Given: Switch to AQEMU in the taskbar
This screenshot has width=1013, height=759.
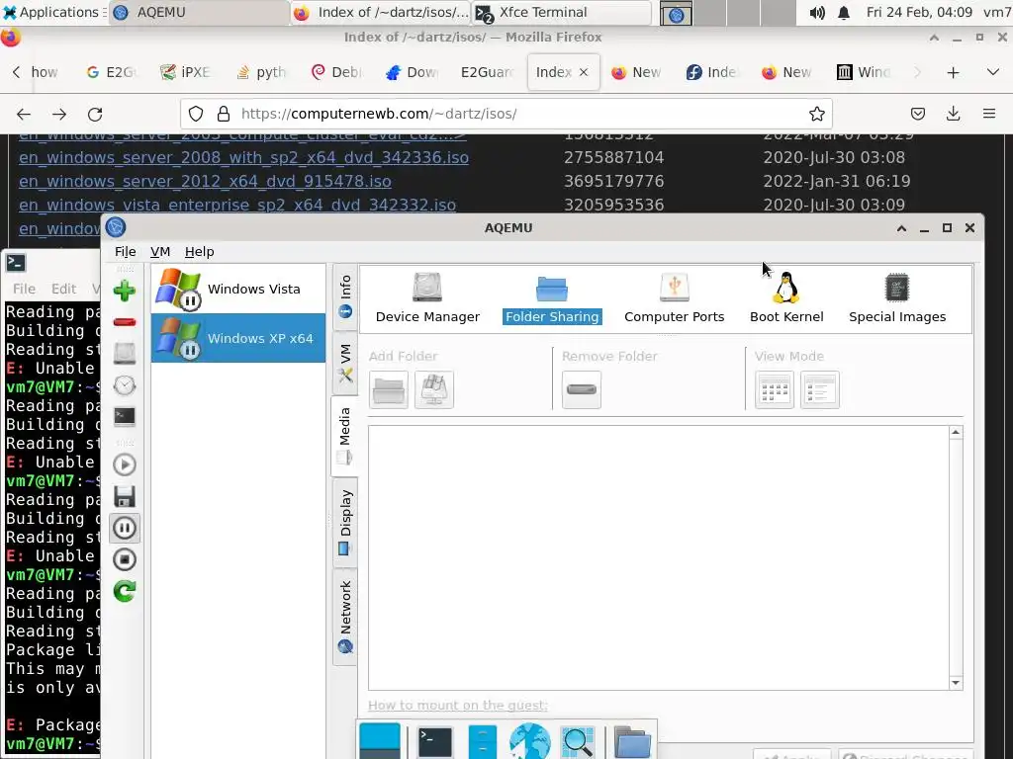Looking at the screenshot, I should pyautogui.click(x=199, y=12).
